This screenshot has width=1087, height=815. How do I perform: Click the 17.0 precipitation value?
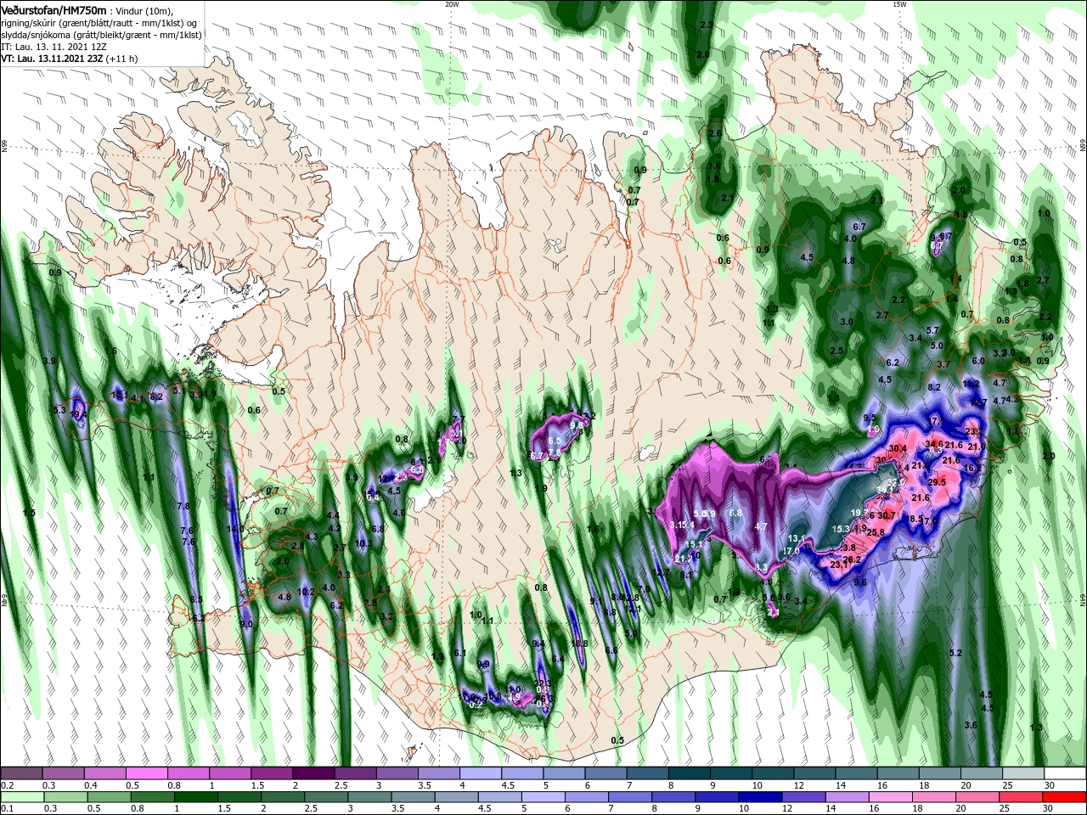point(791,551)
